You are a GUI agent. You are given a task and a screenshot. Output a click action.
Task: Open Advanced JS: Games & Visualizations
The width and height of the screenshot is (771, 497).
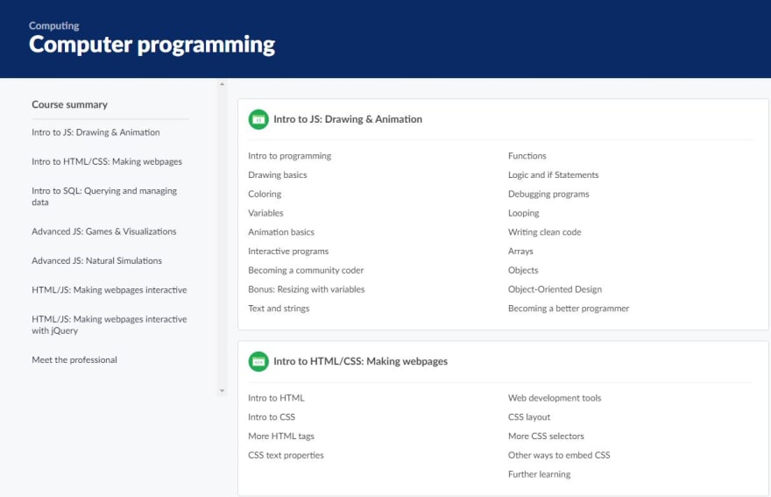[x=103, y=231]
